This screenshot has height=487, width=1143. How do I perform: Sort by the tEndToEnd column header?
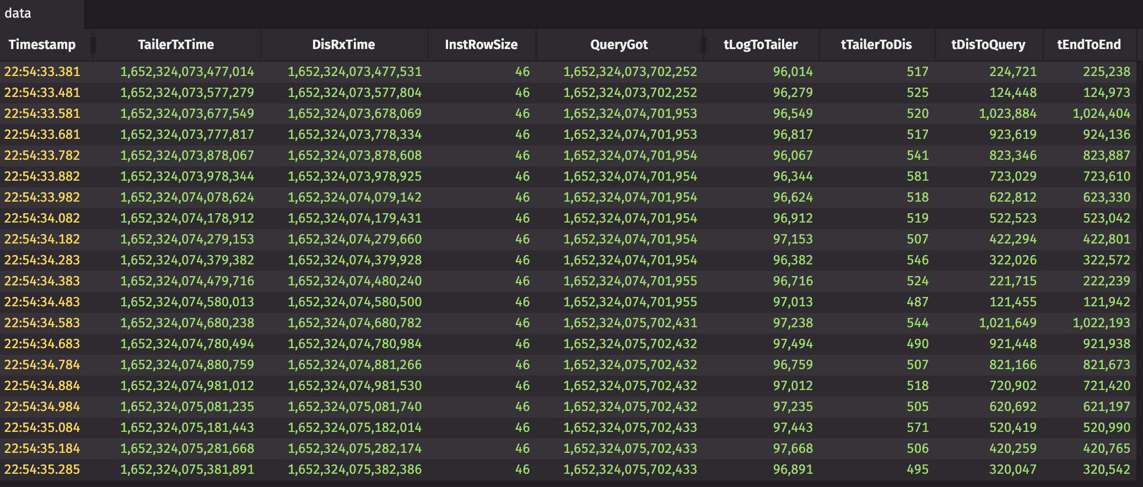coord(1088,45)
